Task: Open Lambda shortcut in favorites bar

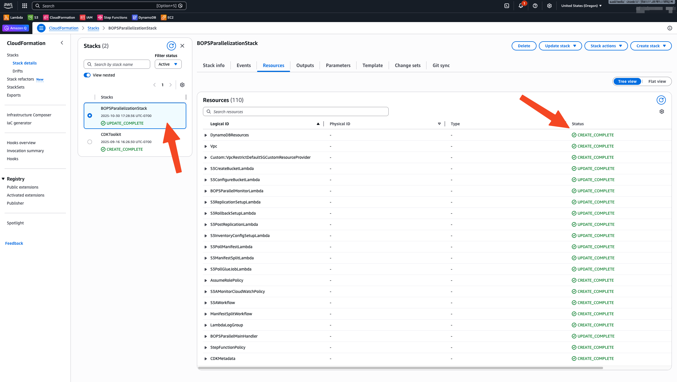Action: [13, 17]
